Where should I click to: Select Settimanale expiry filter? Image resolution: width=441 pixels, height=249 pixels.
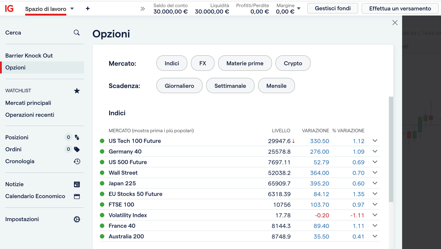(230, 85)
